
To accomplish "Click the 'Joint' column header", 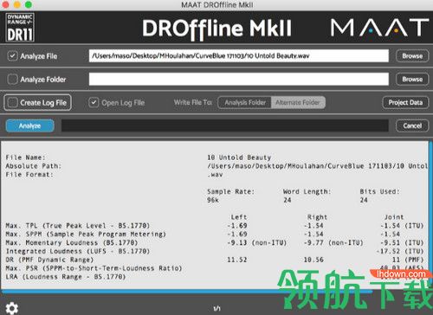I will coord(394,217).
